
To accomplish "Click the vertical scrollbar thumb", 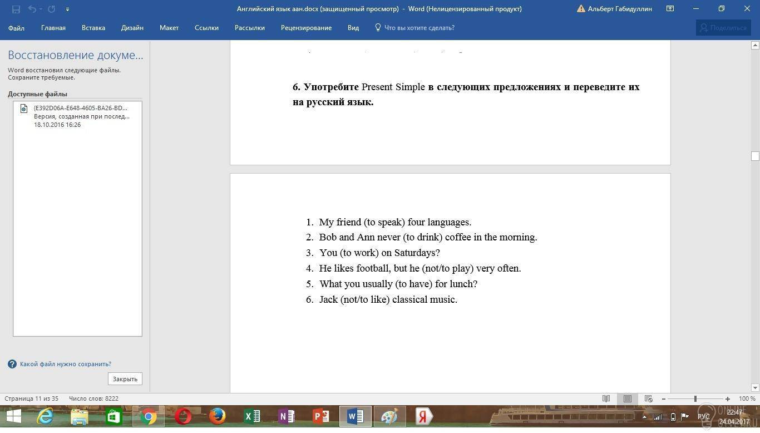I will pyautogui.click(x=755, y=156).
